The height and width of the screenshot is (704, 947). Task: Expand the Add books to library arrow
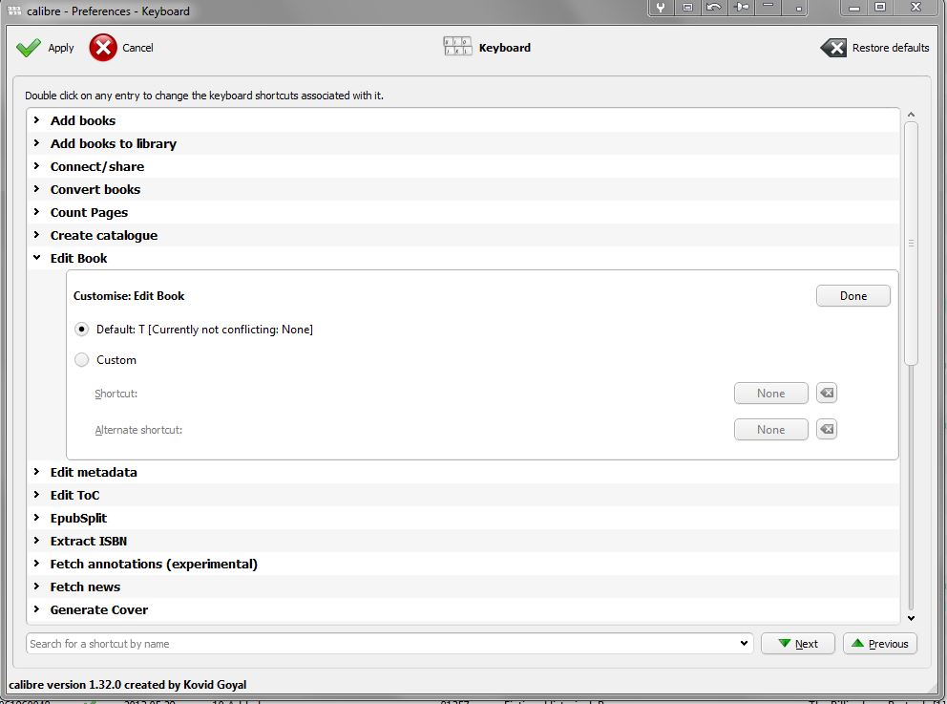37,143
